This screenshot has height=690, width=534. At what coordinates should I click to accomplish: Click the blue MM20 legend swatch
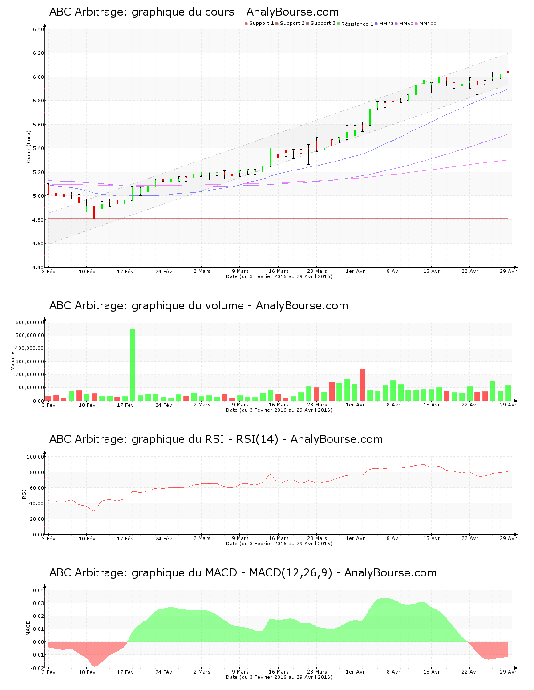(x=376, y=24)
